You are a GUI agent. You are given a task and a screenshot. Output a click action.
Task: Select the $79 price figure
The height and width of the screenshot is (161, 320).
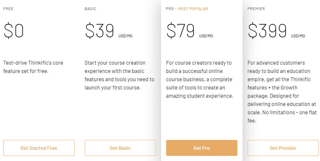(181, 31)
